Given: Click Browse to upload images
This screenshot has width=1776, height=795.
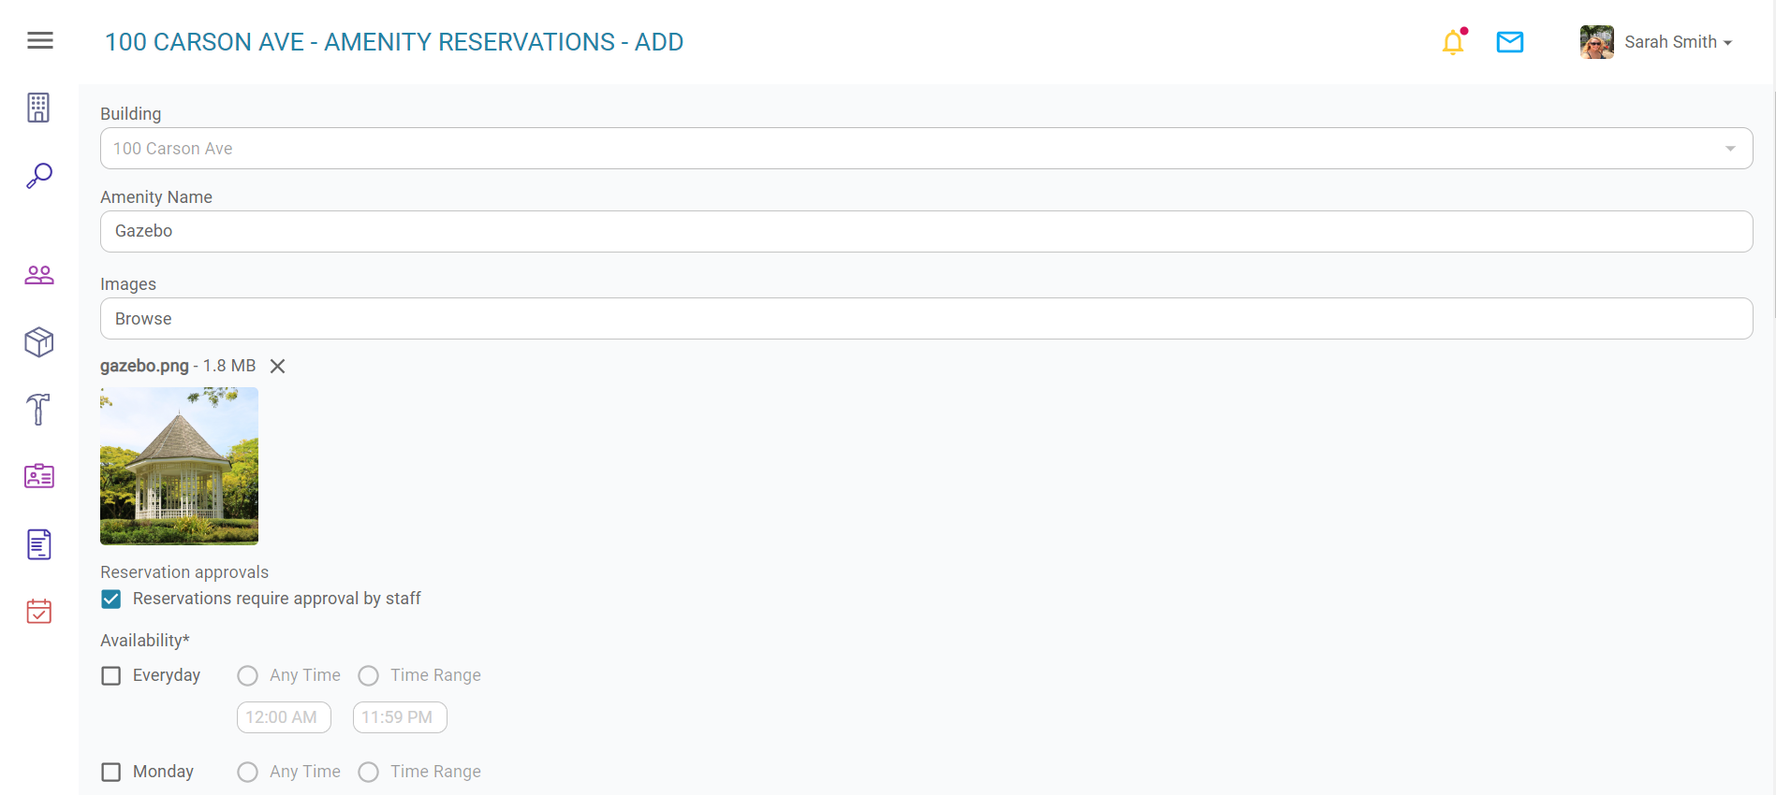Looking at the screenshot, I should (927, 319).
